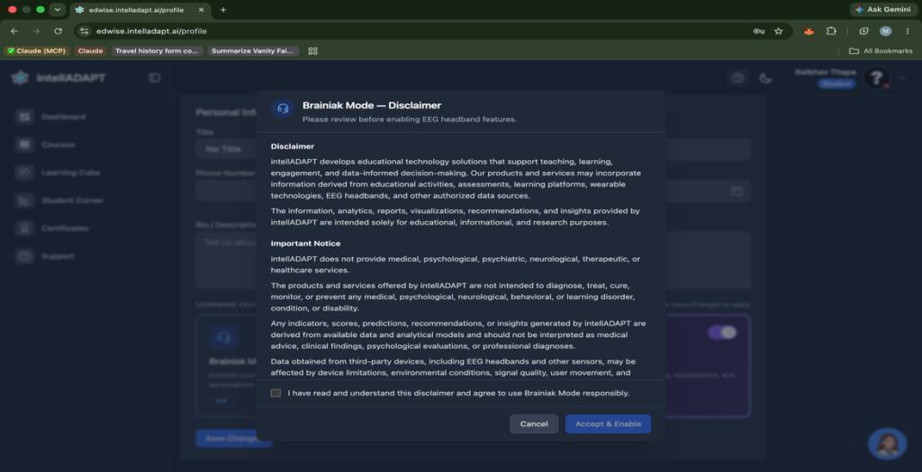Image resolution: width=922 pixels, height=472 pixels.
Task: Open a new browser tab
Action: [x=223, y=10]
